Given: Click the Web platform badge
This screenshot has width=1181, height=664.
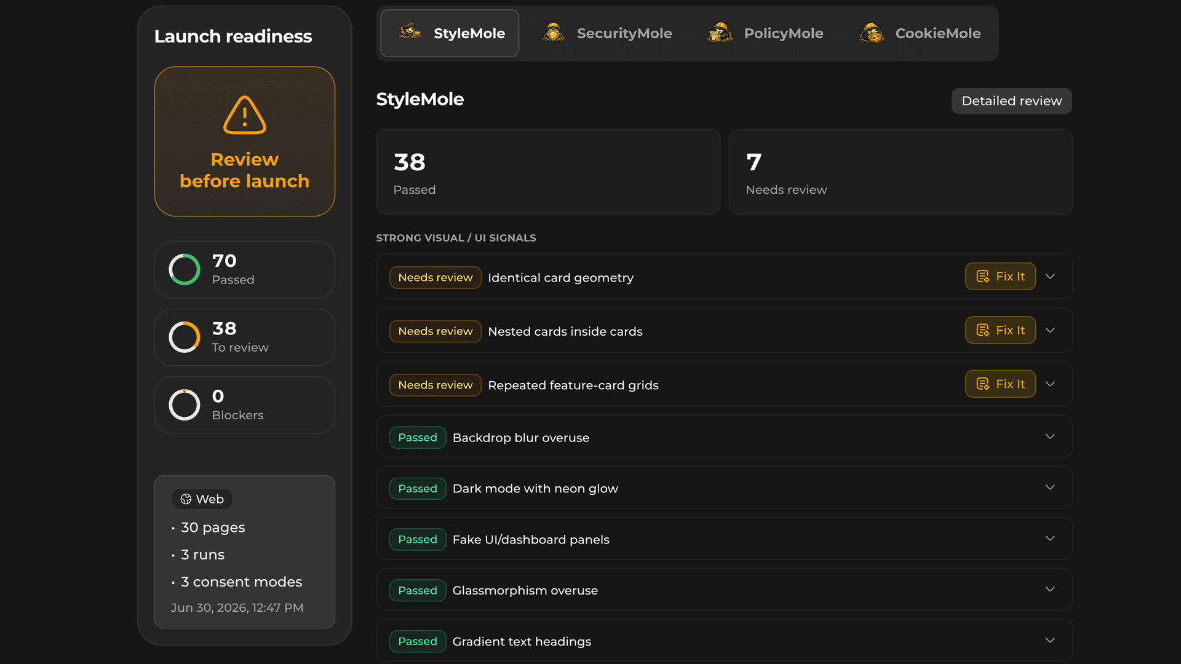Looking at the screenshot, I should [202, 499].
